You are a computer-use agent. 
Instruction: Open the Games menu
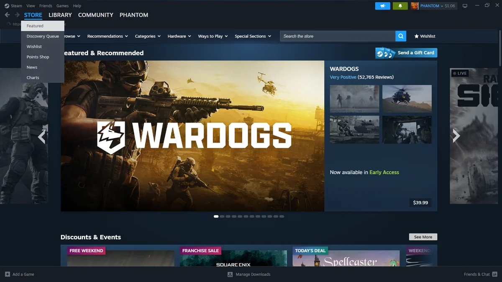62,6
